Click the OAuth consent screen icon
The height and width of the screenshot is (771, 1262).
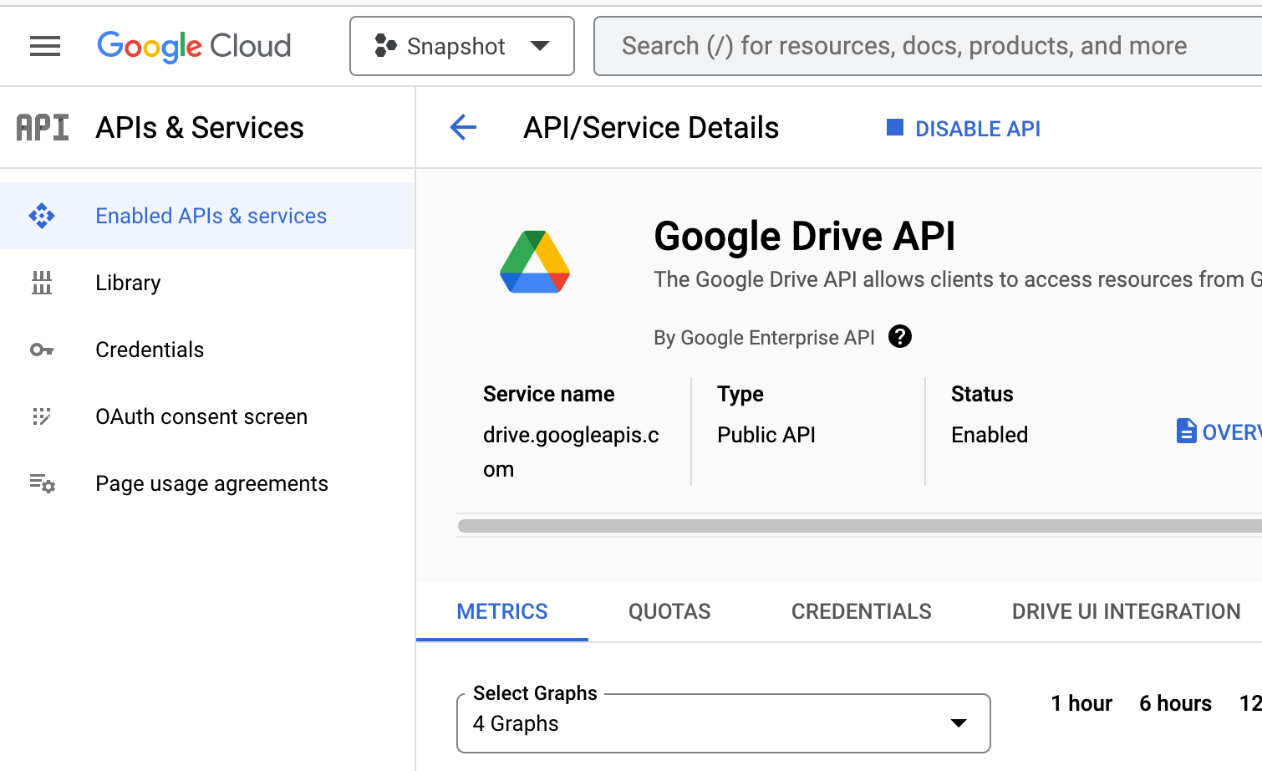(42, 416)
